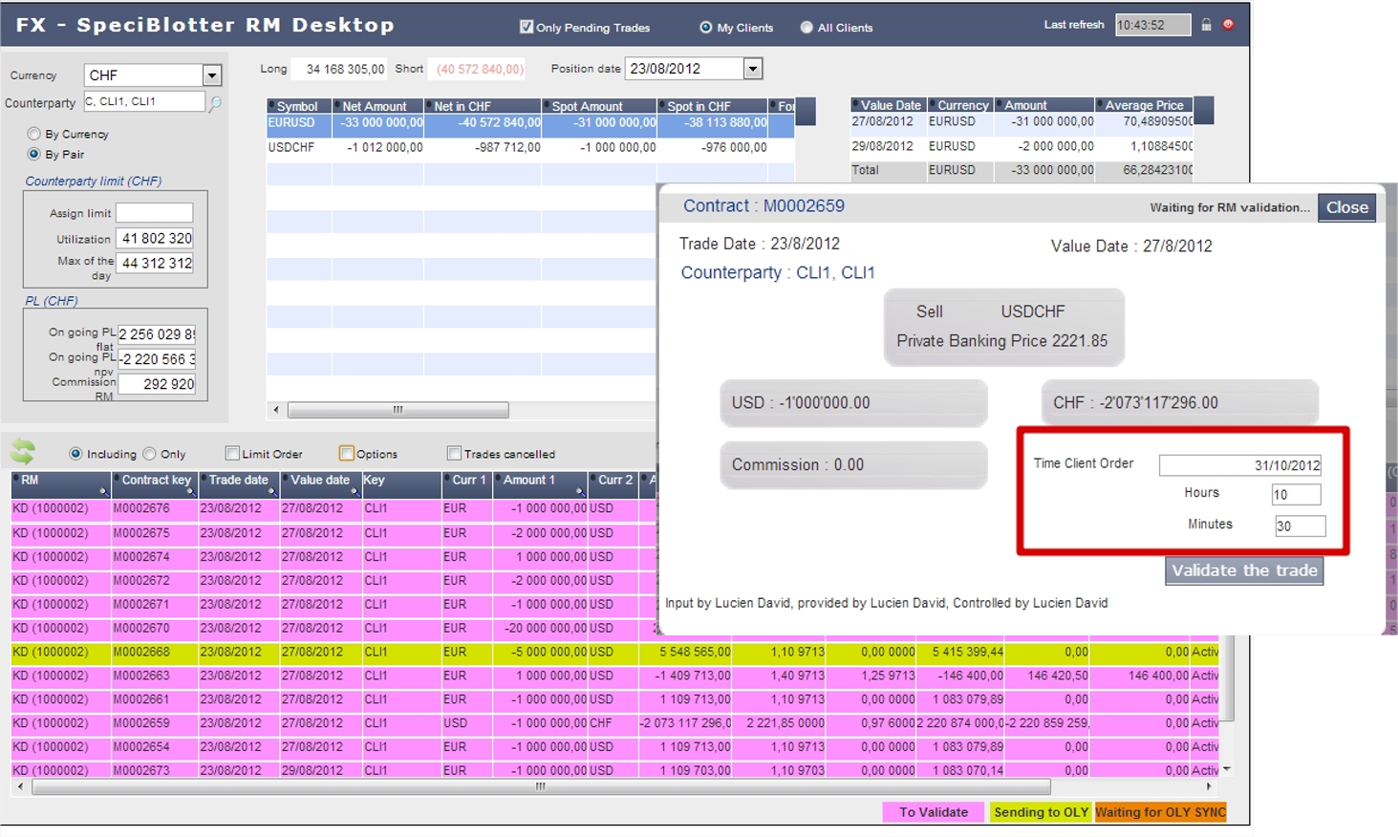Click the Last refresh time field
The image size is (1398, 837).
[x=1152, y=25]
